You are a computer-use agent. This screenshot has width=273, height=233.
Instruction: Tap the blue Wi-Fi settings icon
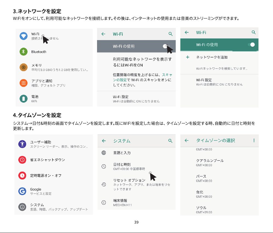pyautogui.click(x=24, y=36)
